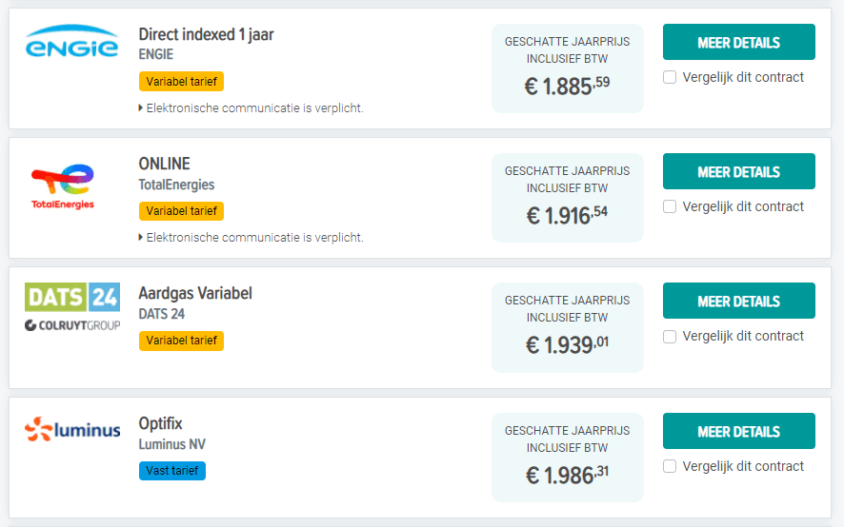View Meer Details for Luminus Optifix
Image resolution: width=844 pixels, height=527 pixels.
click(738, 431)
